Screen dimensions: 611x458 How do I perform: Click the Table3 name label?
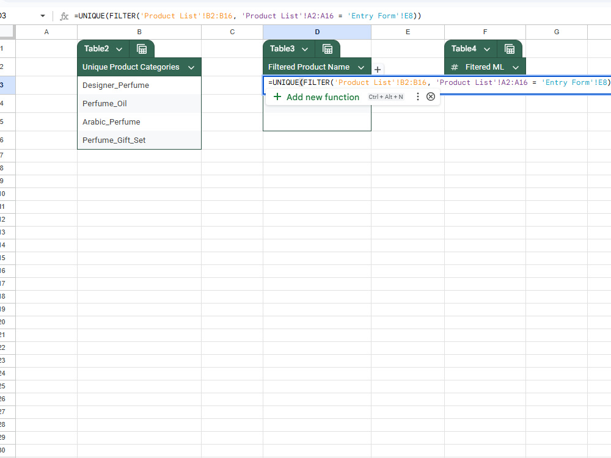tap(282, 49)
